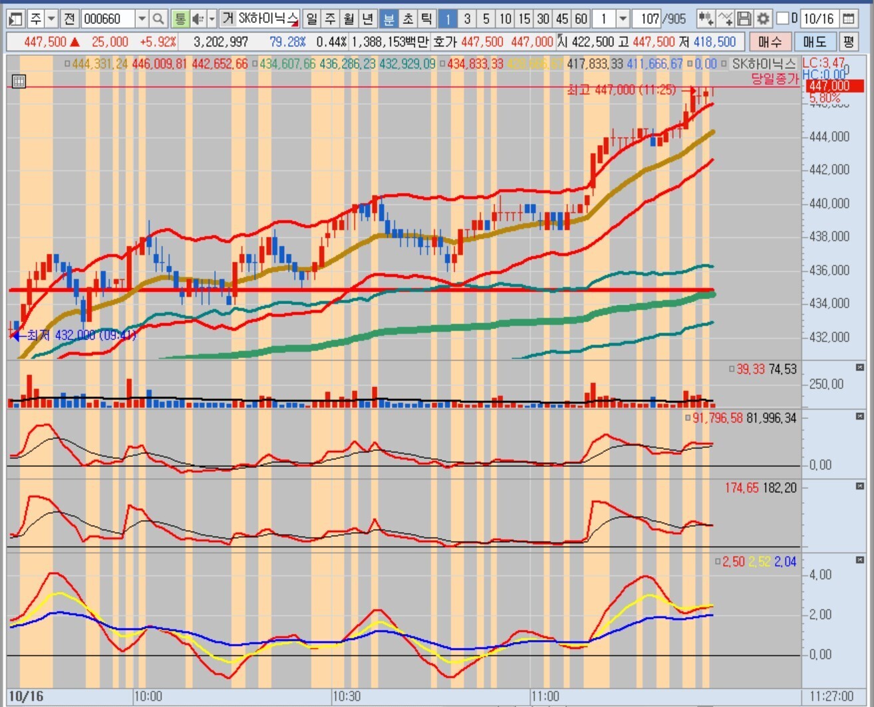This screenshot has width=874, height=707.
Task: Toggle the green 통 button
Action: [180, 19]
